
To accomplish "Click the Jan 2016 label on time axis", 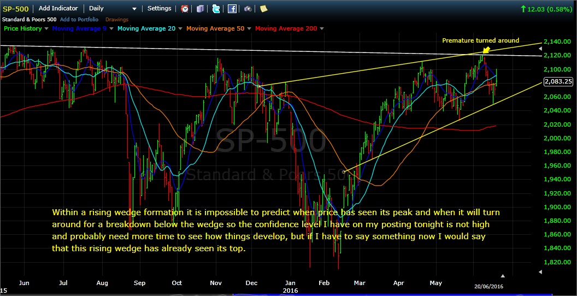I will (289, 286).
